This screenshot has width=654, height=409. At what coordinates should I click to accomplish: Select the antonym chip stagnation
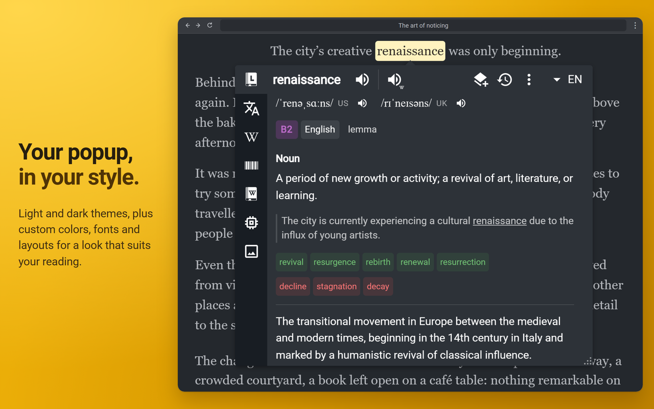coord(337,287)
